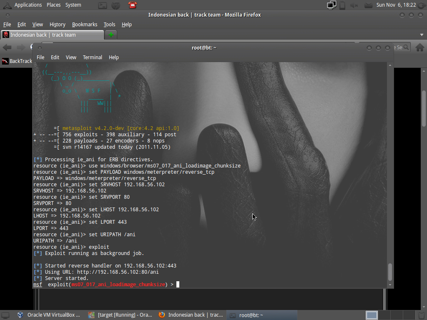Open Firefox Edit menu

tap(22, 25)
